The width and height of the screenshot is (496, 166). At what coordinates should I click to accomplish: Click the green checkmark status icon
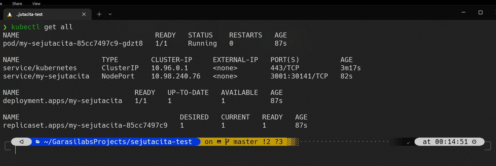(408, 143)
